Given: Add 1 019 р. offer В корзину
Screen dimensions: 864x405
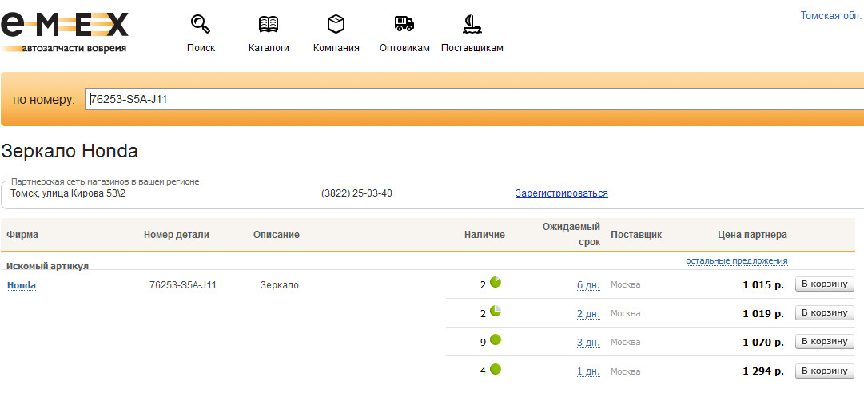Looking at the screenshot, I should 824,313.
